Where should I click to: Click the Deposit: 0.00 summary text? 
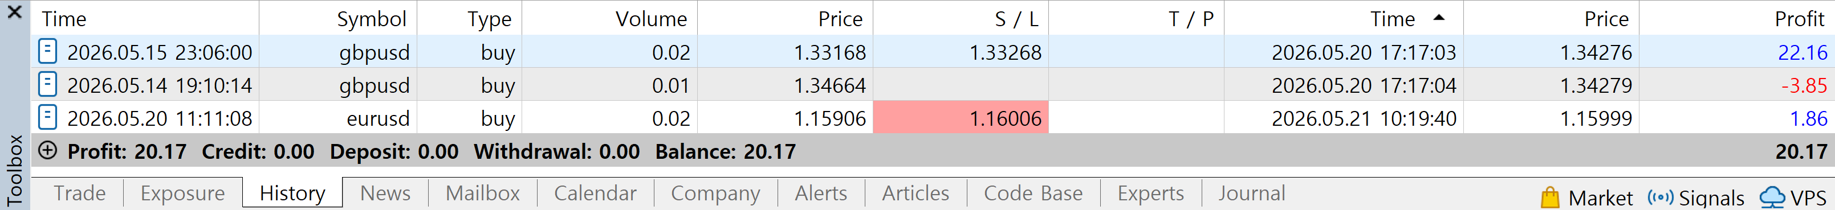pyautogui.click(x=394, y=151)
